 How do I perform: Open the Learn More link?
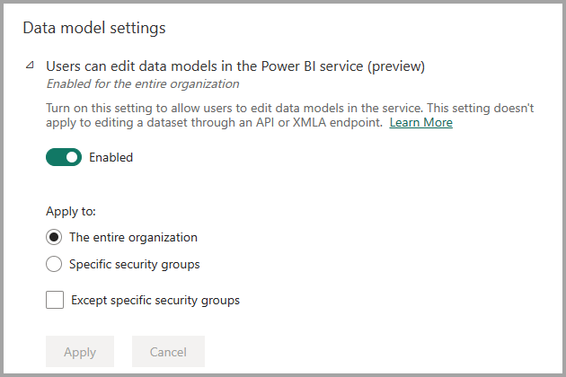[420, 123]
